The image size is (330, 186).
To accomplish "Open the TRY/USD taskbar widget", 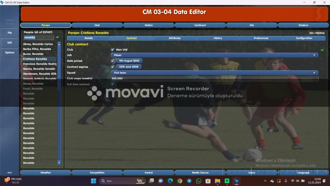I will (x=13, y=181).
